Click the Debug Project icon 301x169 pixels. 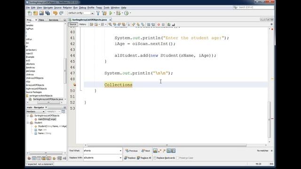[x=119, y=13]
